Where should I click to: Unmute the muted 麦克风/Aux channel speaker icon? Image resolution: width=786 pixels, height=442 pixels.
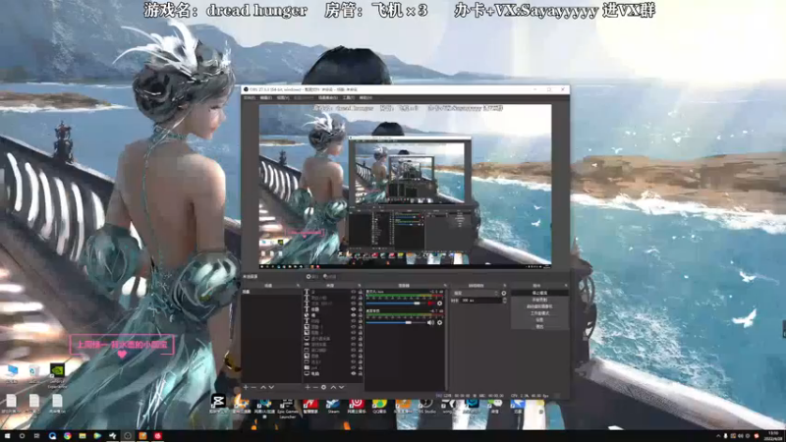click(430, 304)
